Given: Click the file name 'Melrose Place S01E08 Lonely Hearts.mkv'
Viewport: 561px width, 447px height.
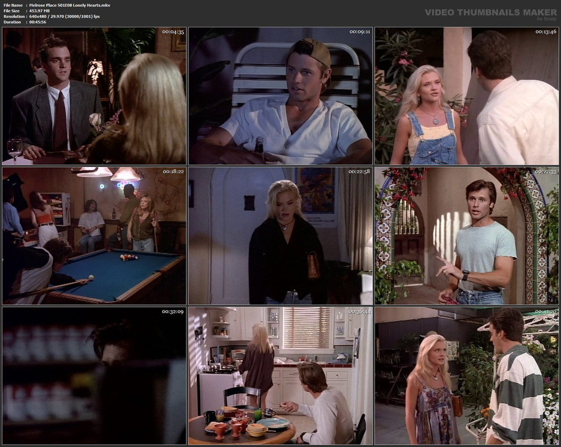Looking at the screenshot, I should point(70,5).
